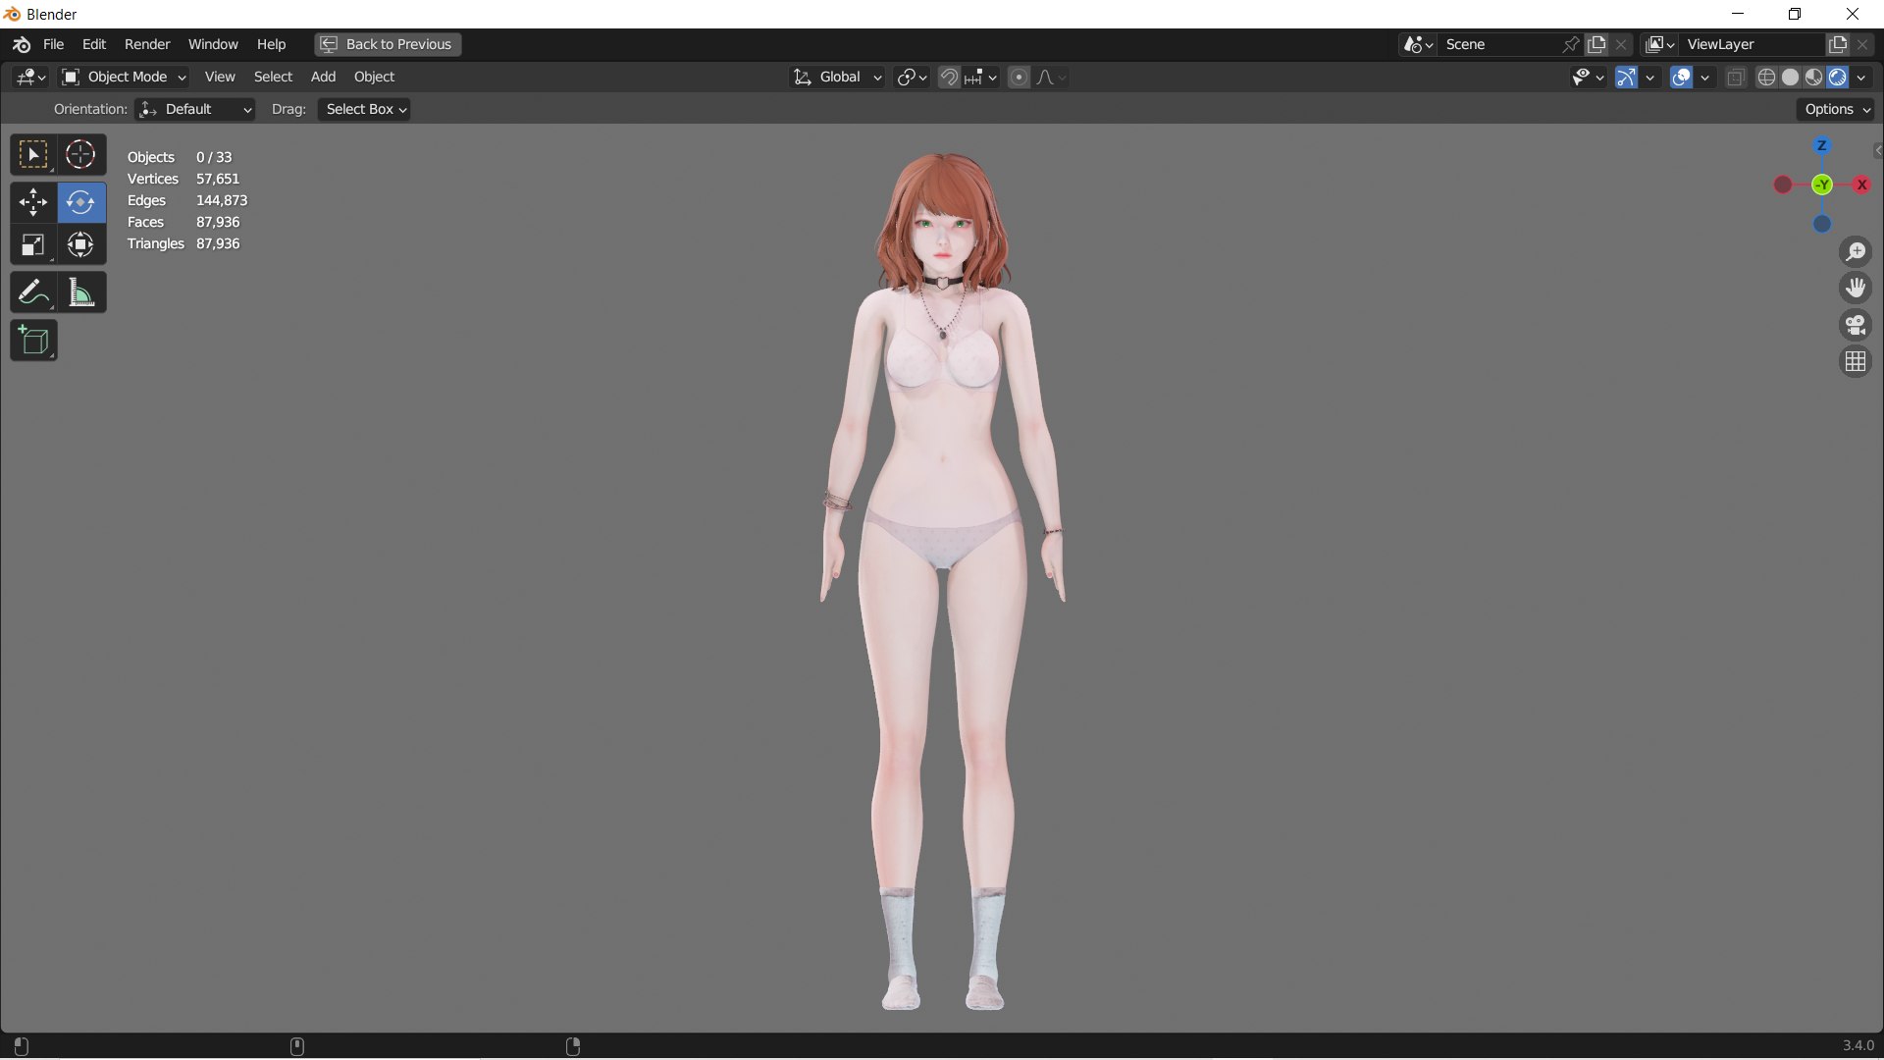Toggle Show Overlays button
The width and height of the screenshot is (1884, 1060).
[1681, 77]
